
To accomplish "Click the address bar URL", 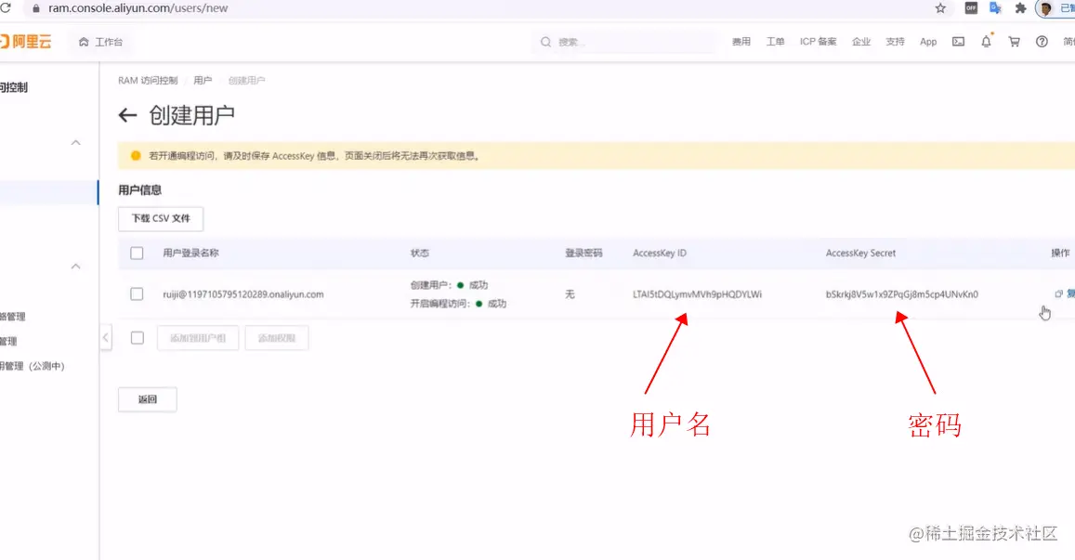I will pyautogui.click(x=138, y=8).
